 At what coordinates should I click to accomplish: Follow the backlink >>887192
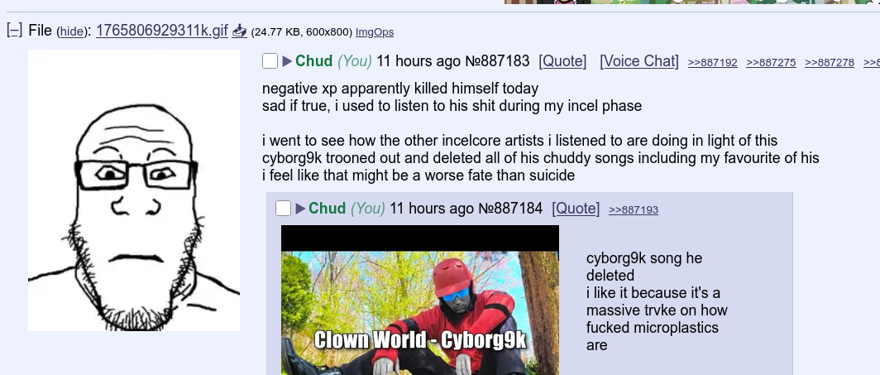click(713, 62)
